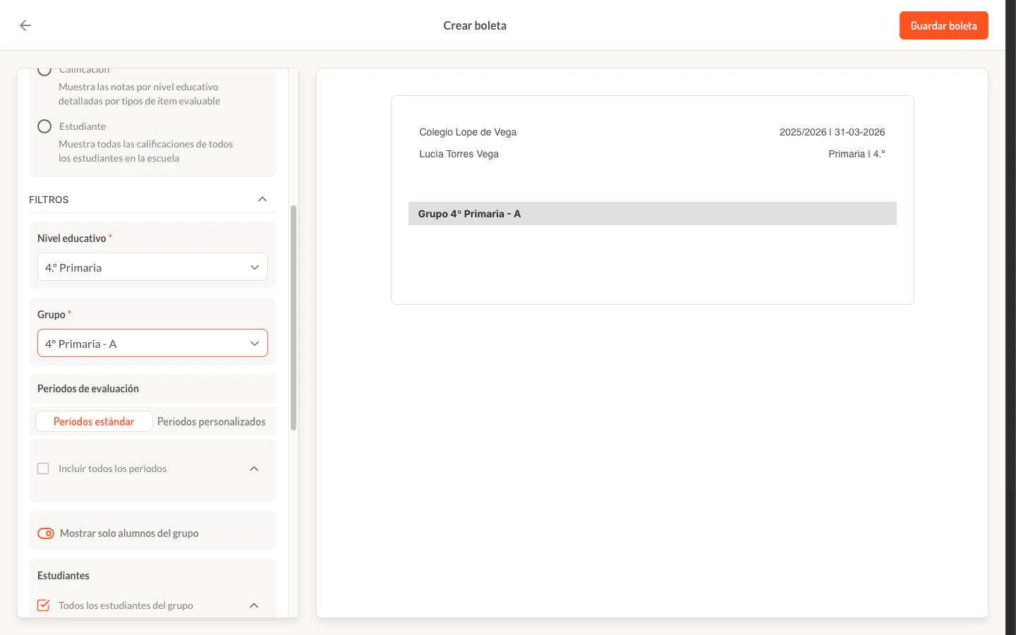
Task: Switch to Periodos personalizados tab
Action: (212, 421)
